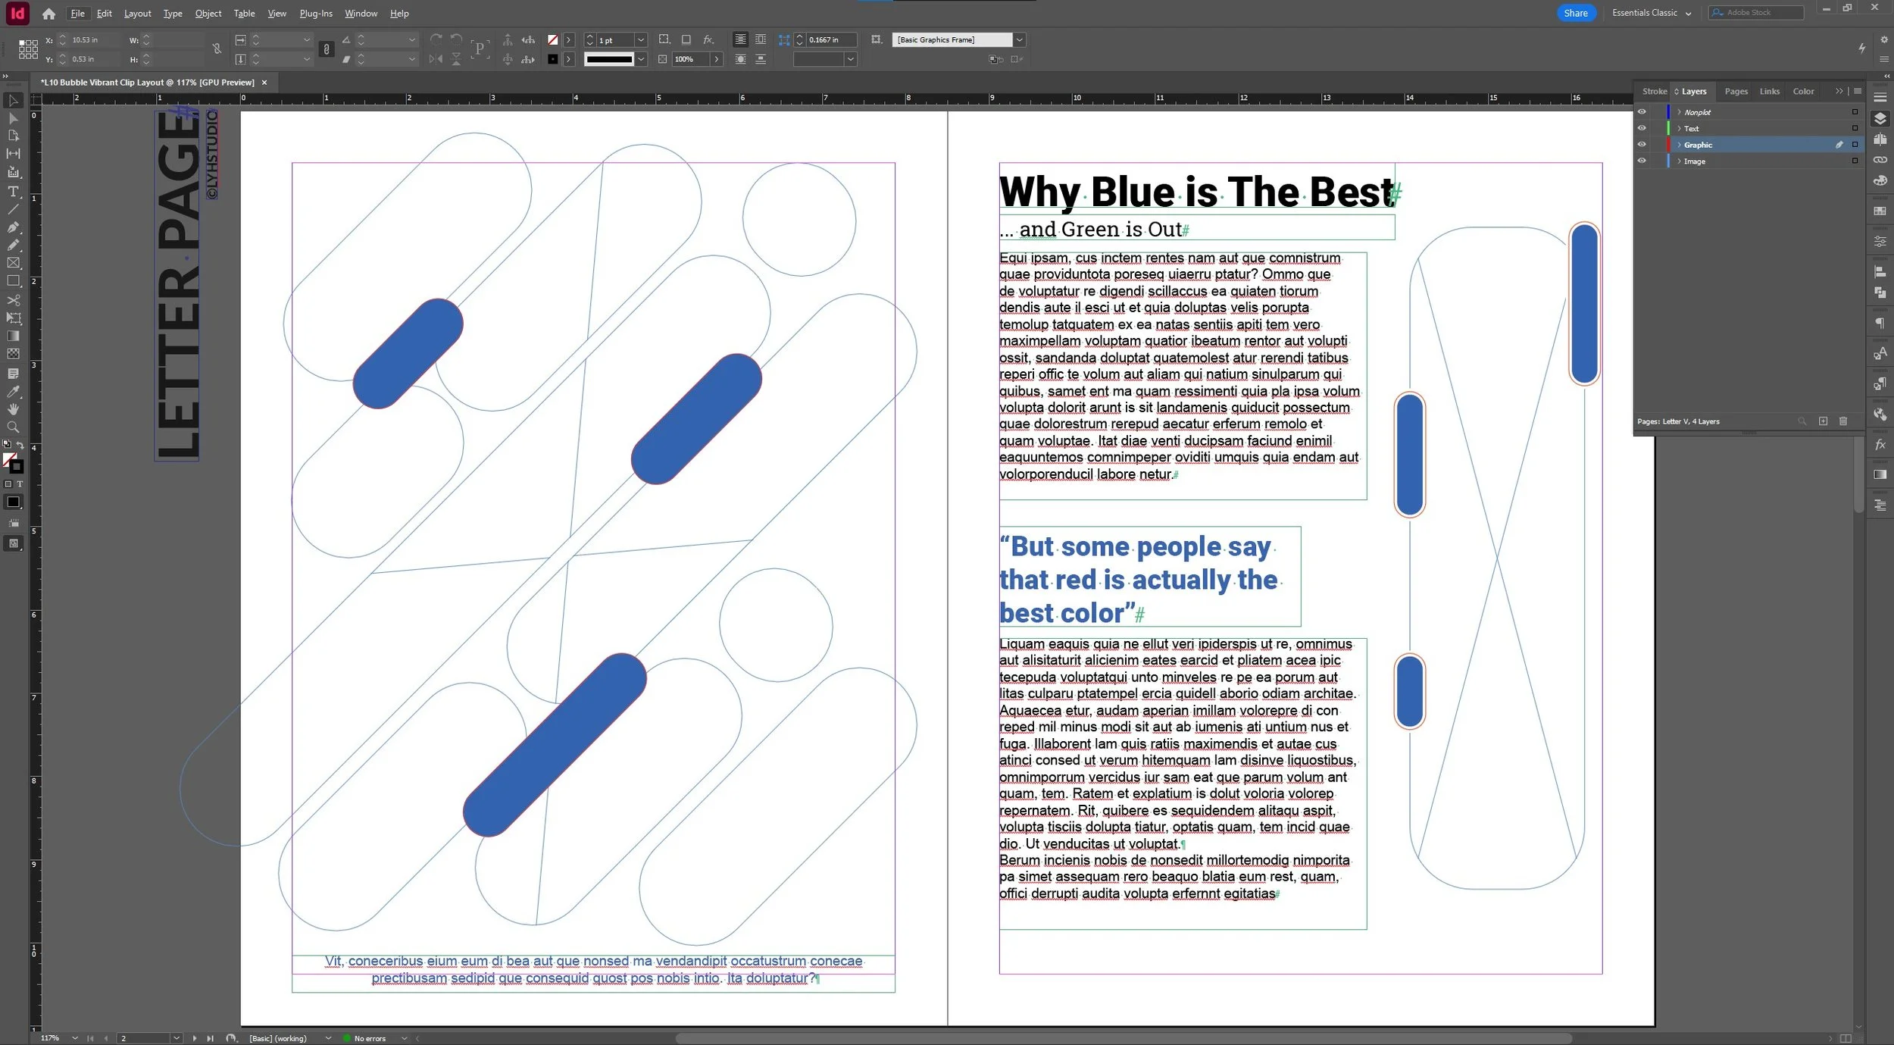
Task: Click the stroke swatch in Tools panel
Action: [16, 467]
